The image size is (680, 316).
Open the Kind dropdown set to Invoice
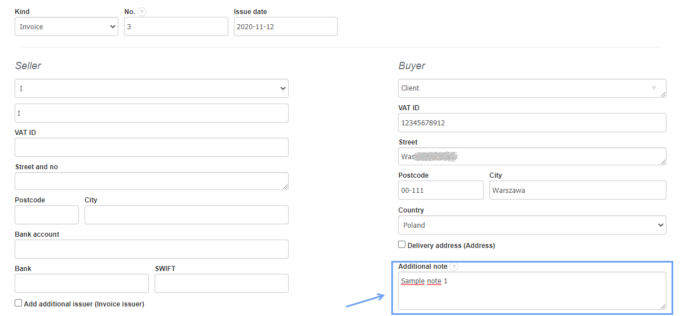67,26
